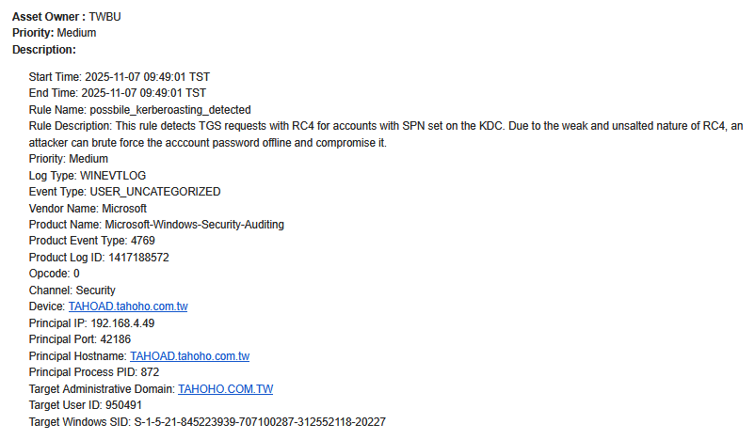Open the Principal Hostname TAHOAD.tahoho.com.tw link
Screen dimensions: 755x440
(x=189, y=356)
